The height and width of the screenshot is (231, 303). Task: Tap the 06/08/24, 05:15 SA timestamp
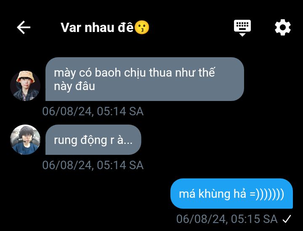pos(227,219)
